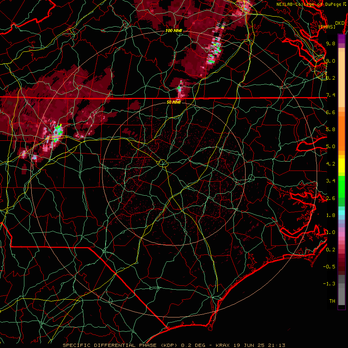The height and width of the screenshot is (348, 348).
Task: Click the 9.0 value on the scale
Action: pyautogui.click(x=331, y=61)
